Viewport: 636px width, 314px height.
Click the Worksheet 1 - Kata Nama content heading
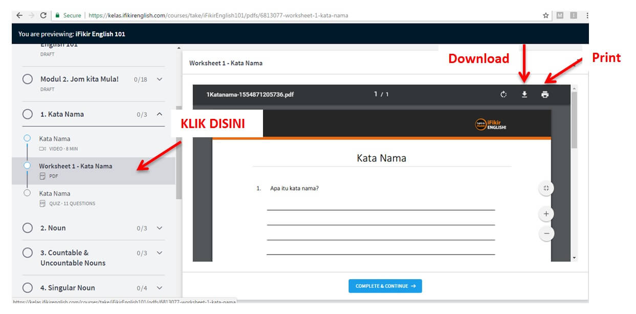click(226, 63)
